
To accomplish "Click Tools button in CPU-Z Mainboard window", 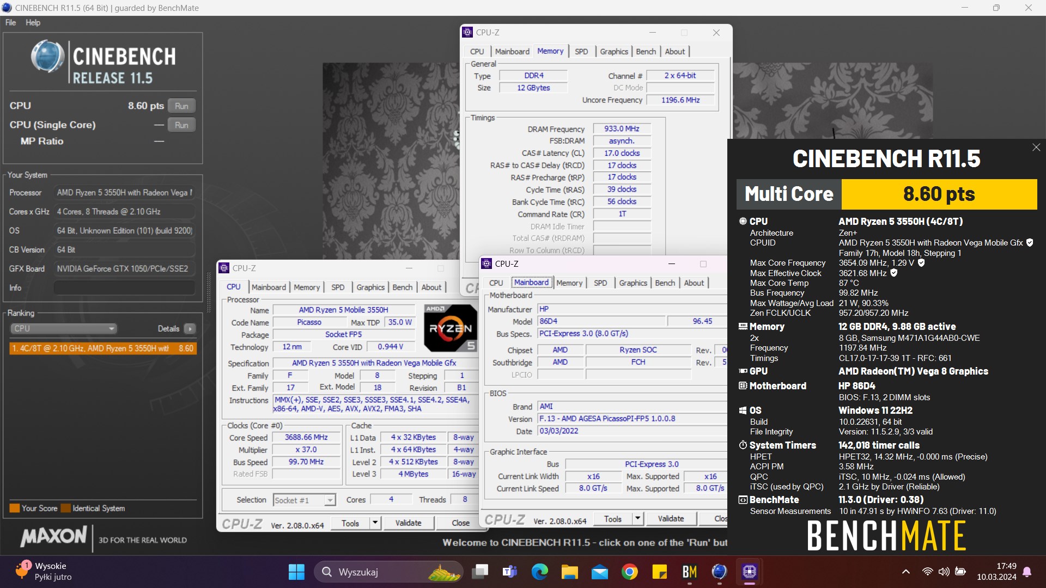I will tap(613, 519).
